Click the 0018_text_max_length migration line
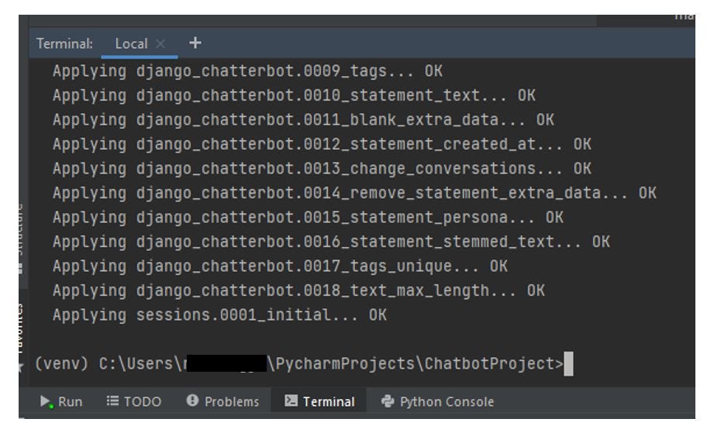Screen dimensions: 714x443 (x=298, y=290)
